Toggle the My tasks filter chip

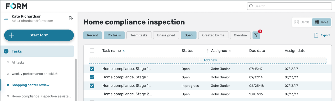click(x=114, y=35)
